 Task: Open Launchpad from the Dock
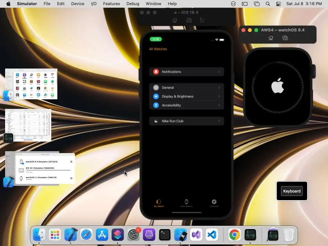coord(55,234)
